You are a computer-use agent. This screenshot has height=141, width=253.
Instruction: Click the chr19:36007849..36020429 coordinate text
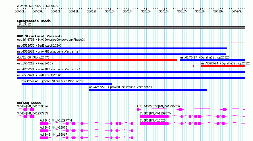[38, 6]
